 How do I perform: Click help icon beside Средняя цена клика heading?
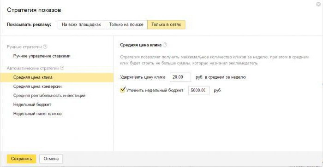pyautogui.click(x=165, y=45)
